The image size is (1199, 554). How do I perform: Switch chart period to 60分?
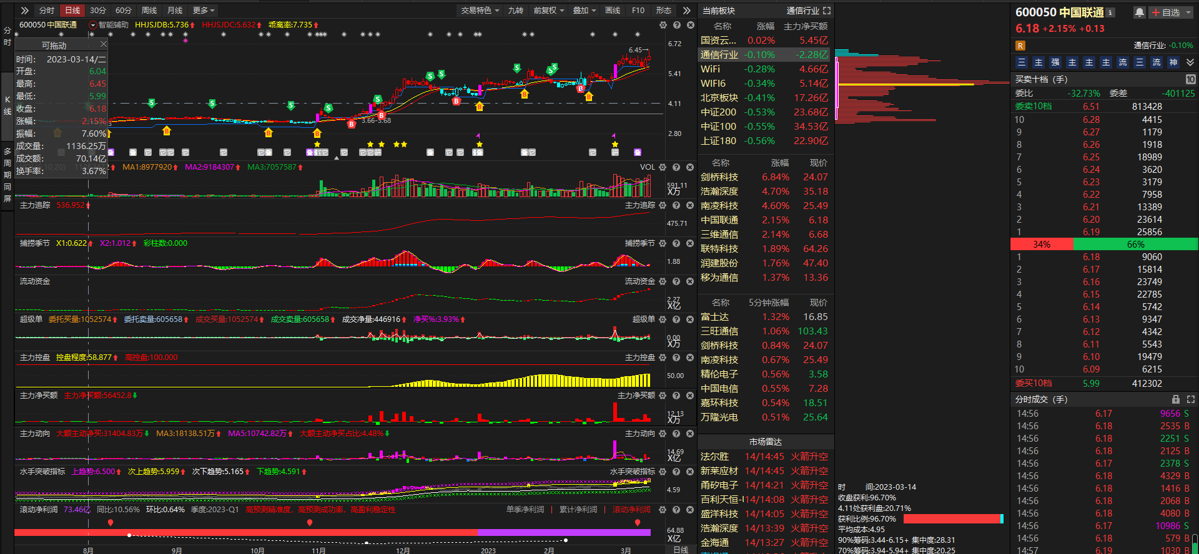click(x=124, y=11)
